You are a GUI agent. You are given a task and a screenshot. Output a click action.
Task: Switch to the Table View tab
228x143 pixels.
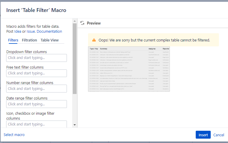point(50,40)
